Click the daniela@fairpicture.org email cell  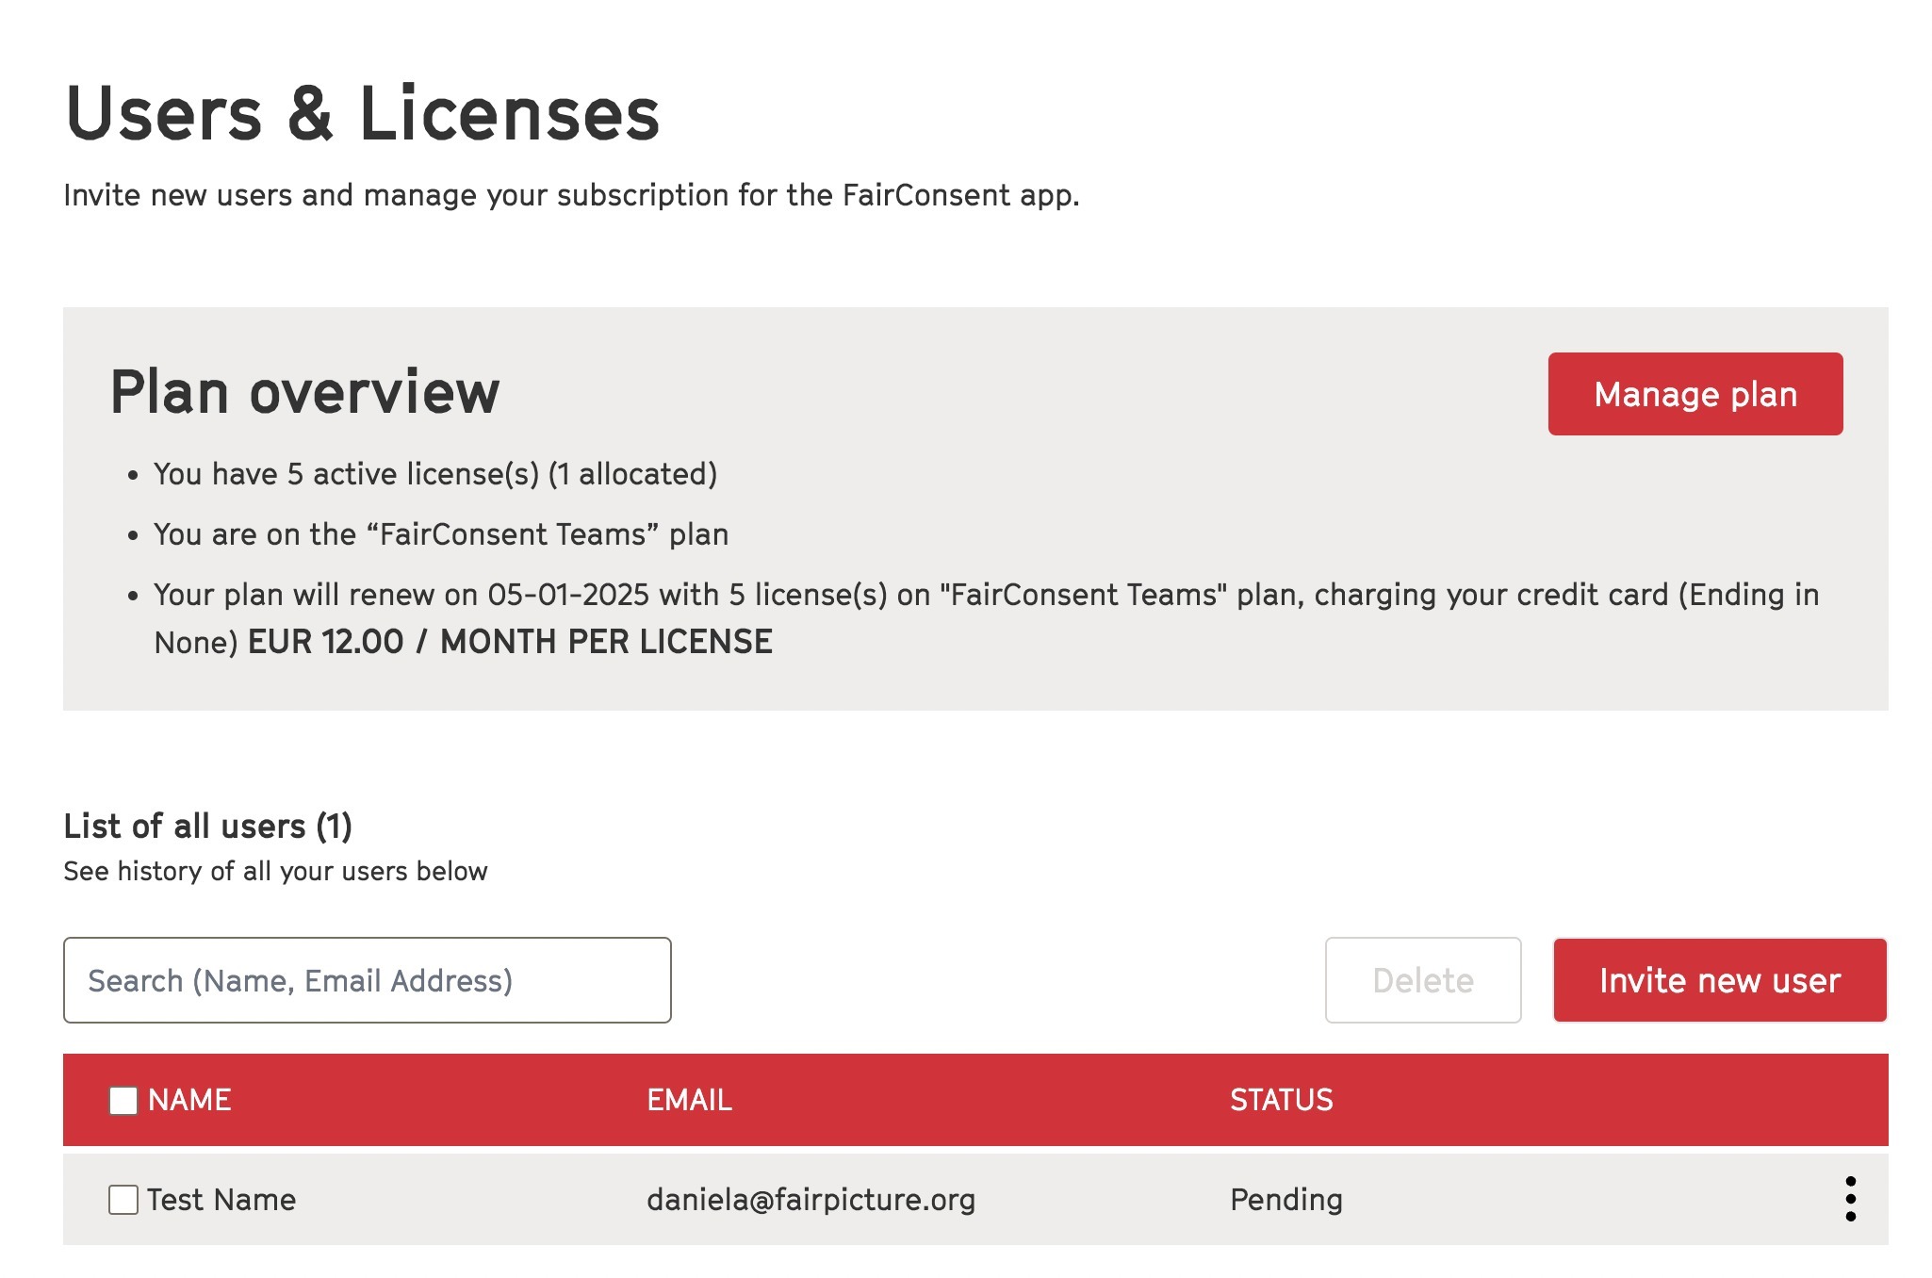tap(811, 1200)
